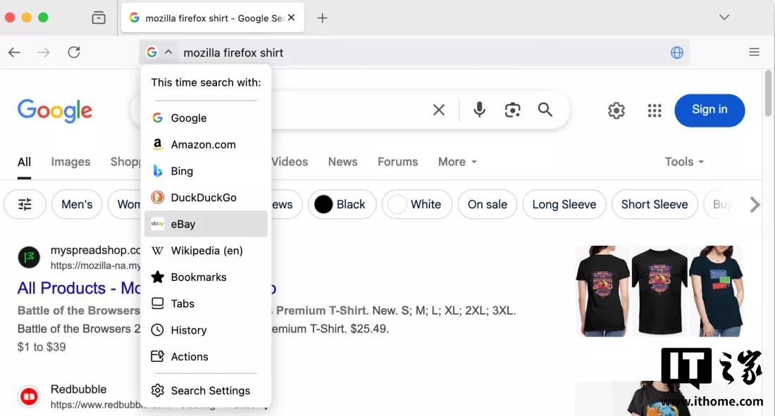The height and width of the screenshot is (416, 775).
Task: Go back to the previous page
Action: click(x=14, y=52)
